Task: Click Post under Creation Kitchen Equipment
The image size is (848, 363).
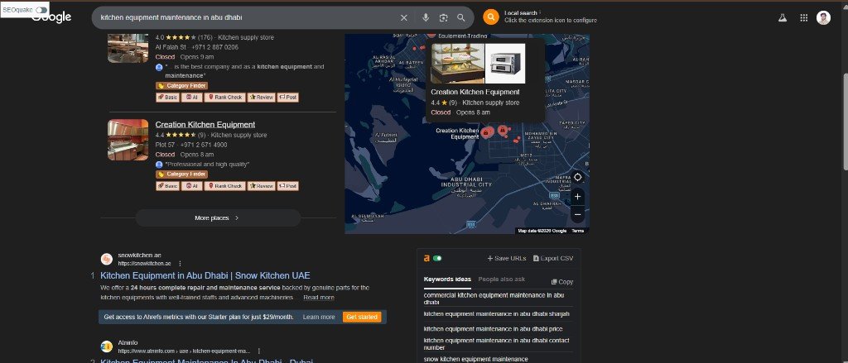Action: (287, 186)
